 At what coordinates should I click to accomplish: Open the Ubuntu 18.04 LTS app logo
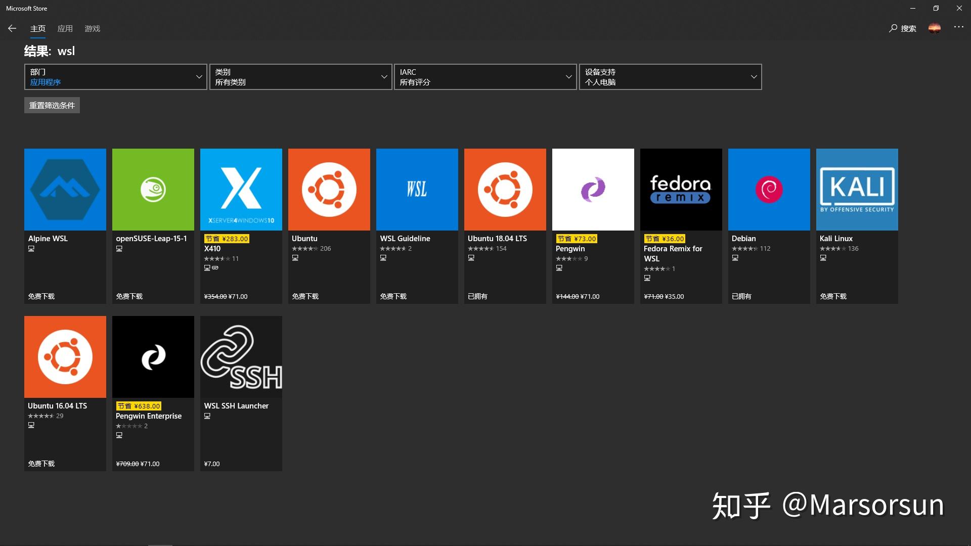coord(505,190)
